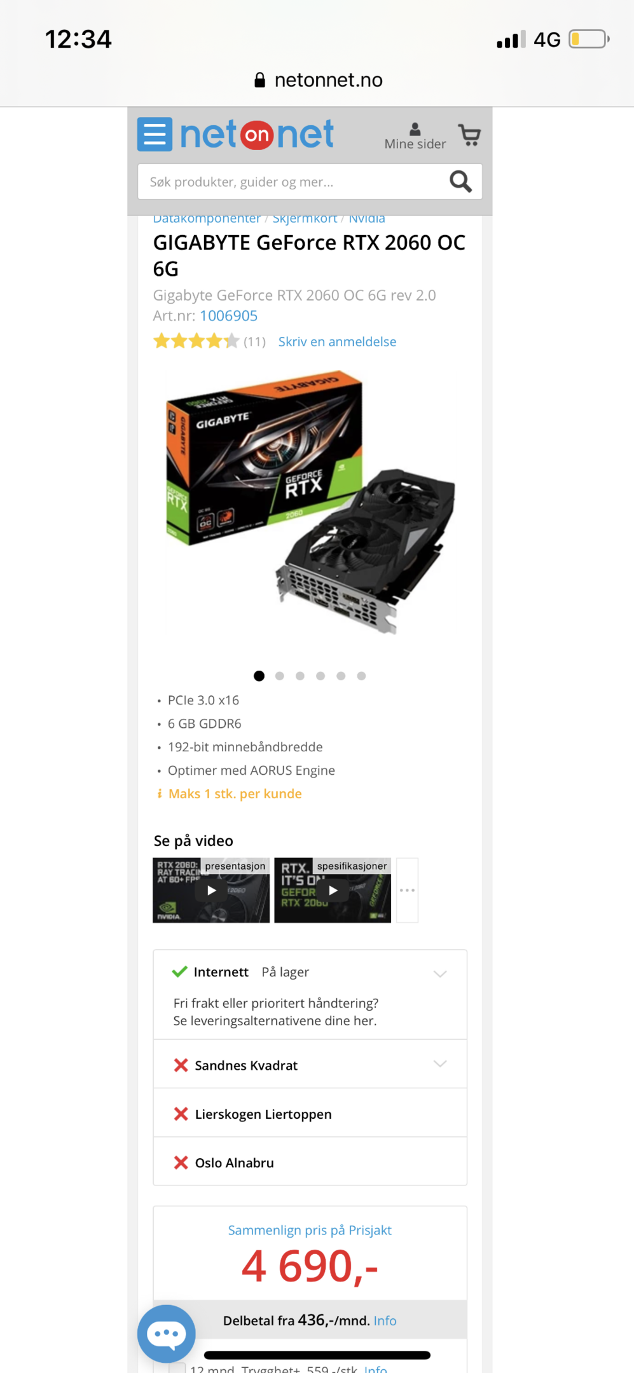Open the Skjermkort breadcrumb

point(305,219)
